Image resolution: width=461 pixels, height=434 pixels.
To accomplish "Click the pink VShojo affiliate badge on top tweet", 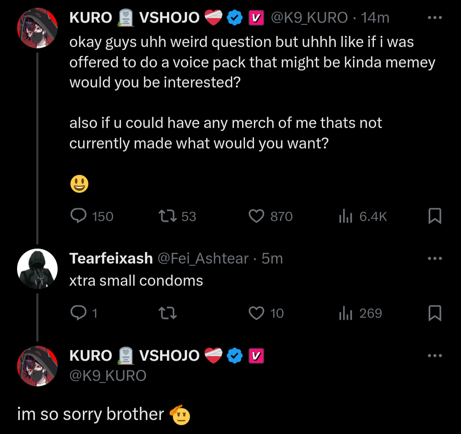I will click(x=255, y=18).
